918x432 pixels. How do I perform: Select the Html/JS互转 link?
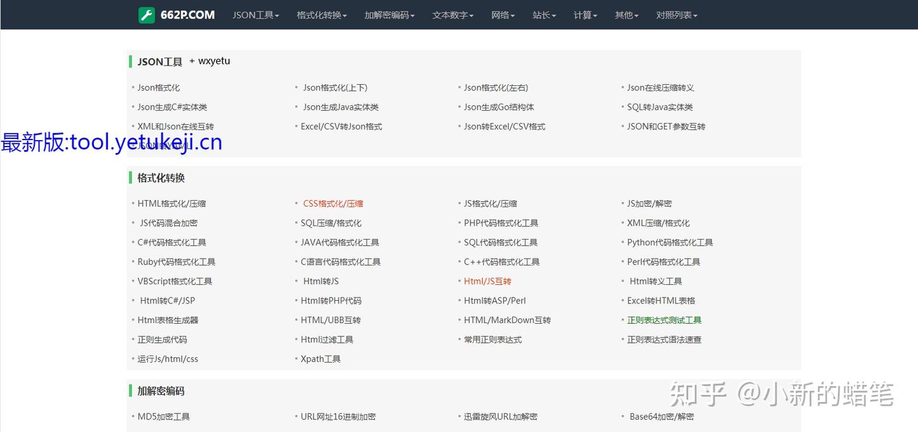pyautogui.click(x=487, y=280)
